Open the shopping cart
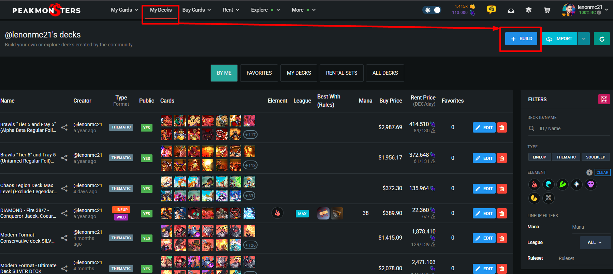613x274 pixels. 547,10
